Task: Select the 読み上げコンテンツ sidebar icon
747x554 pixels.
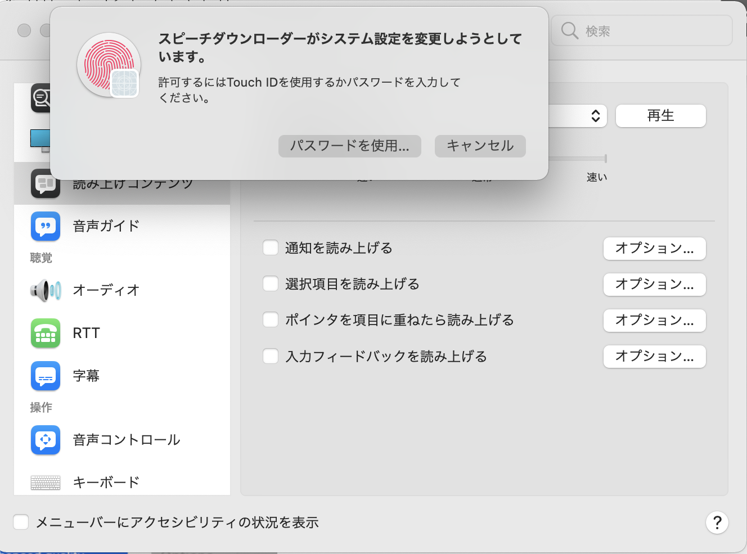Action: tap(45, 184)
